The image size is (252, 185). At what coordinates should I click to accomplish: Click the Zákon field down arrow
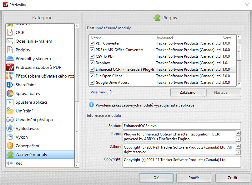239,152
